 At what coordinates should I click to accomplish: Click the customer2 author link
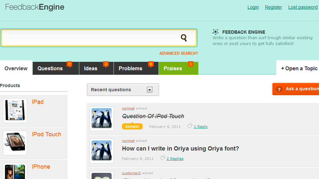(x=131, y=173)
